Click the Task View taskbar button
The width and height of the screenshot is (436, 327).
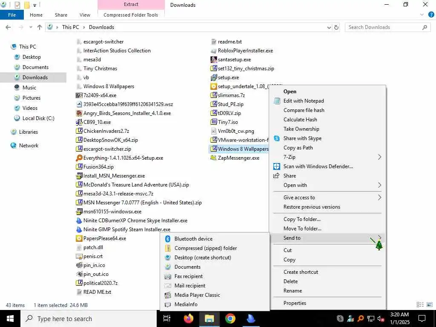pos(167,318)
